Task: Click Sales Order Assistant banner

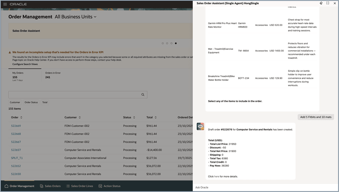Action: [x=101, y=31]
